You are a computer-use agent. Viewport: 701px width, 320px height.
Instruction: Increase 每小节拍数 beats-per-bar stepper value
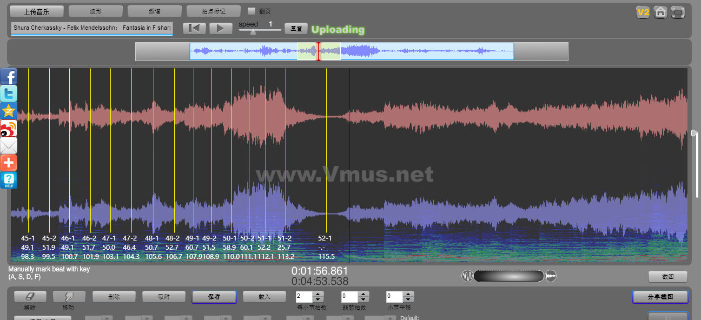point(318,294)
